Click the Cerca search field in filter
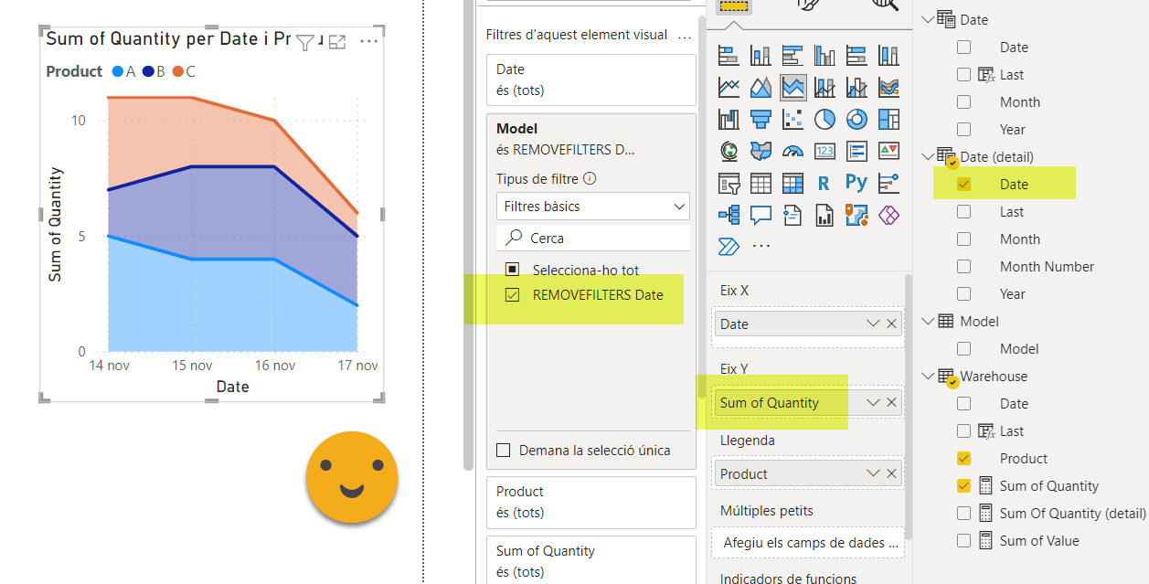Viewport: 1149px width, 584px height. pos(603,239)
